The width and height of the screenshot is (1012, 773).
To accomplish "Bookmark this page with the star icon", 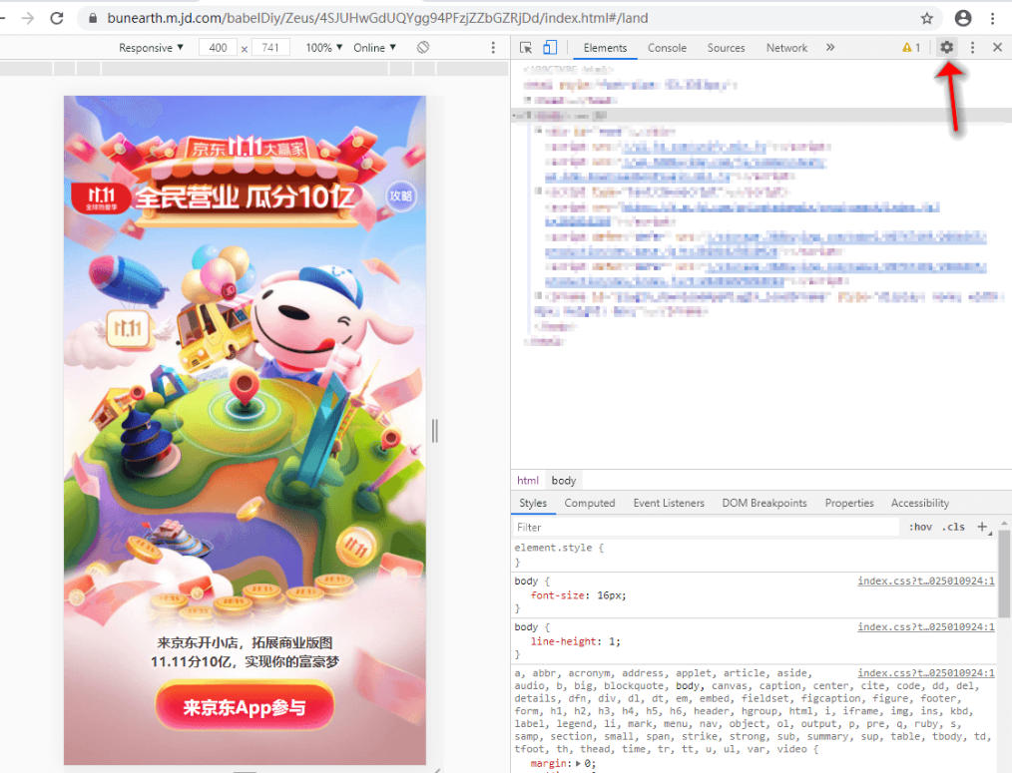I will [927, 18].
